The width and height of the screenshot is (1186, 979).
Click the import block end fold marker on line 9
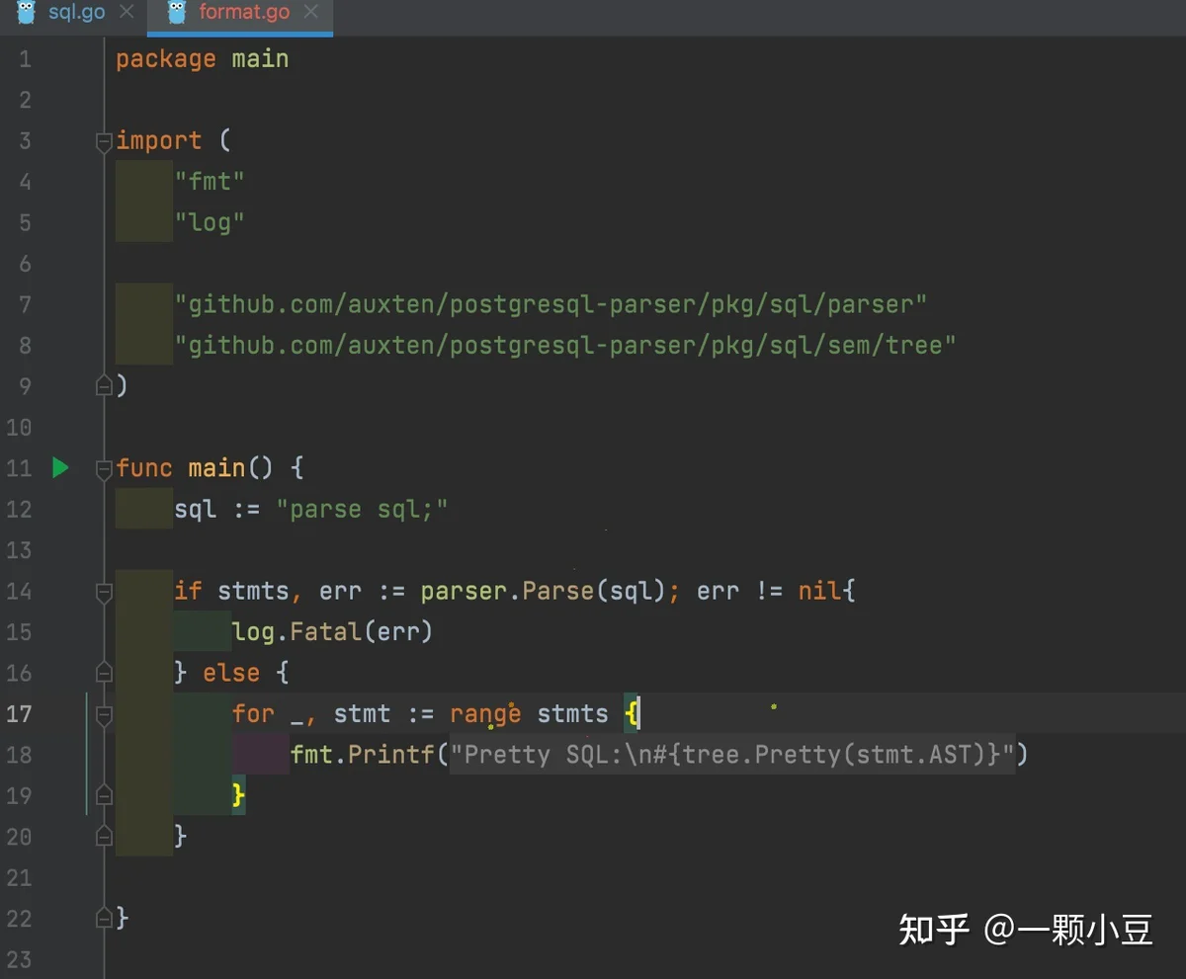coord(104,386)
